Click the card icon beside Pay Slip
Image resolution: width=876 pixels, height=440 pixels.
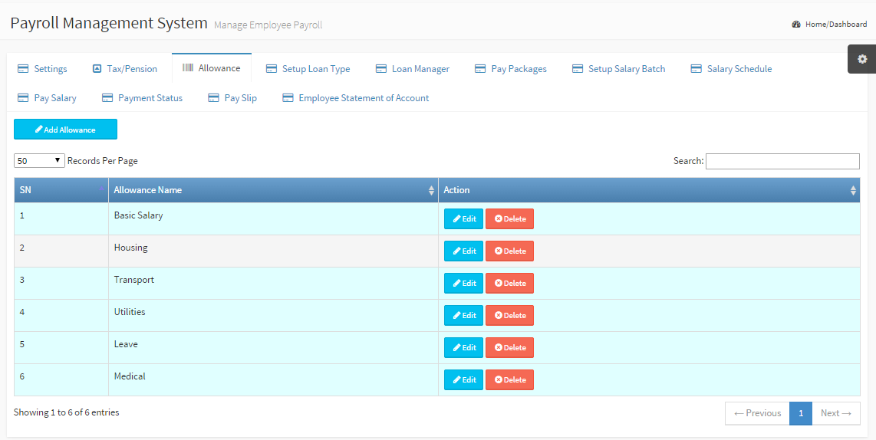pyautogui.click(x=213, y=98)
